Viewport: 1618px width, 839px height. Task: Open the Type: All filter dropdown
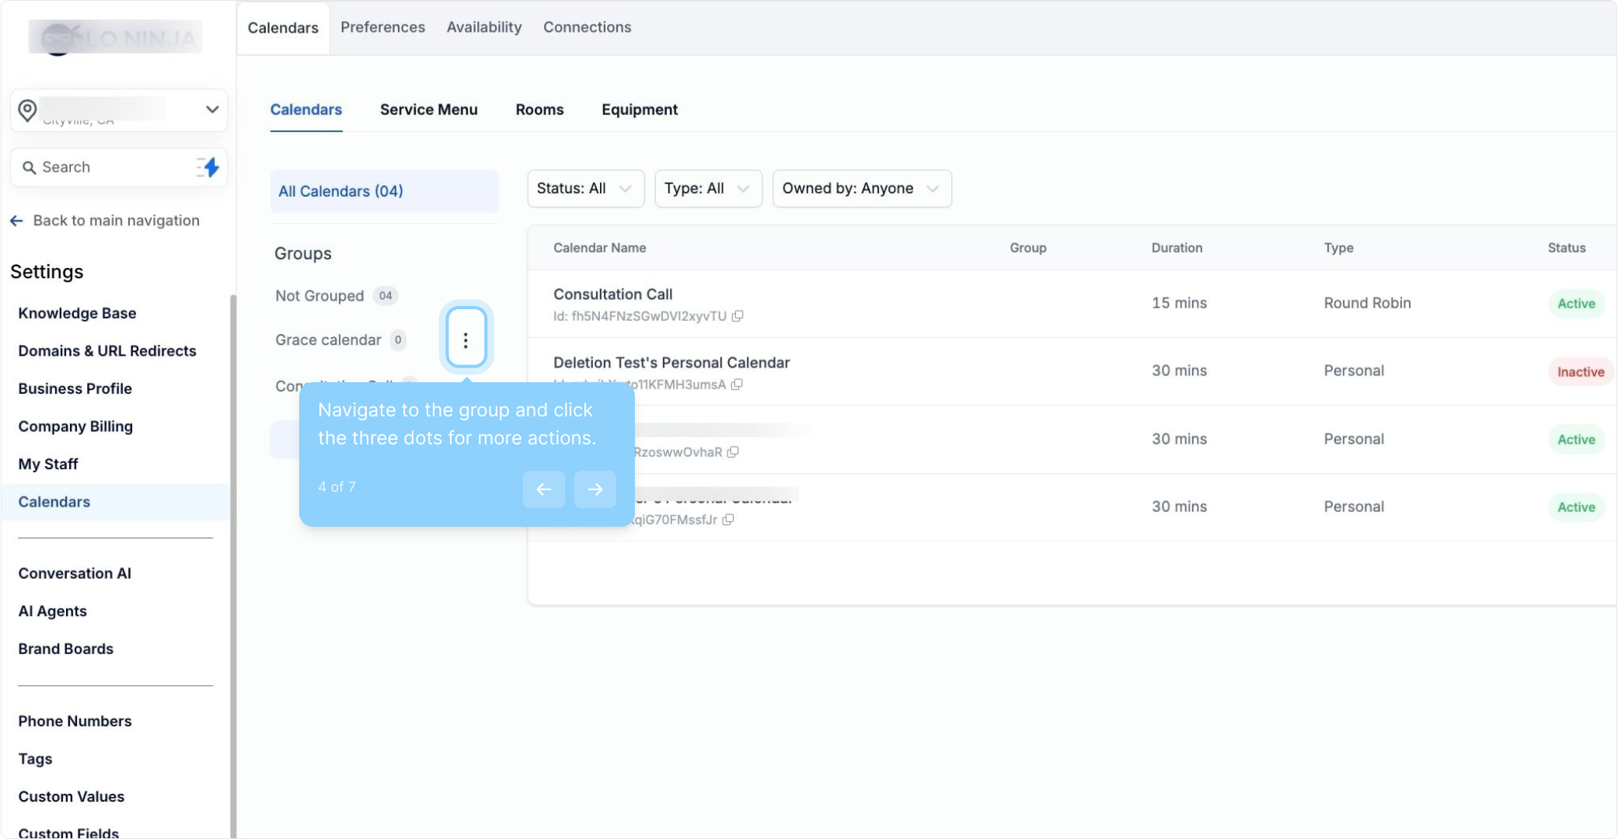[x=707, y=189]
